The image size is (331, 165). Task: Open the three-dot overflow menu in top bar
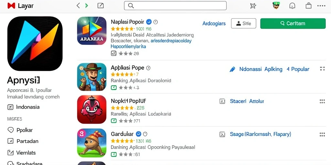point(321,6)
